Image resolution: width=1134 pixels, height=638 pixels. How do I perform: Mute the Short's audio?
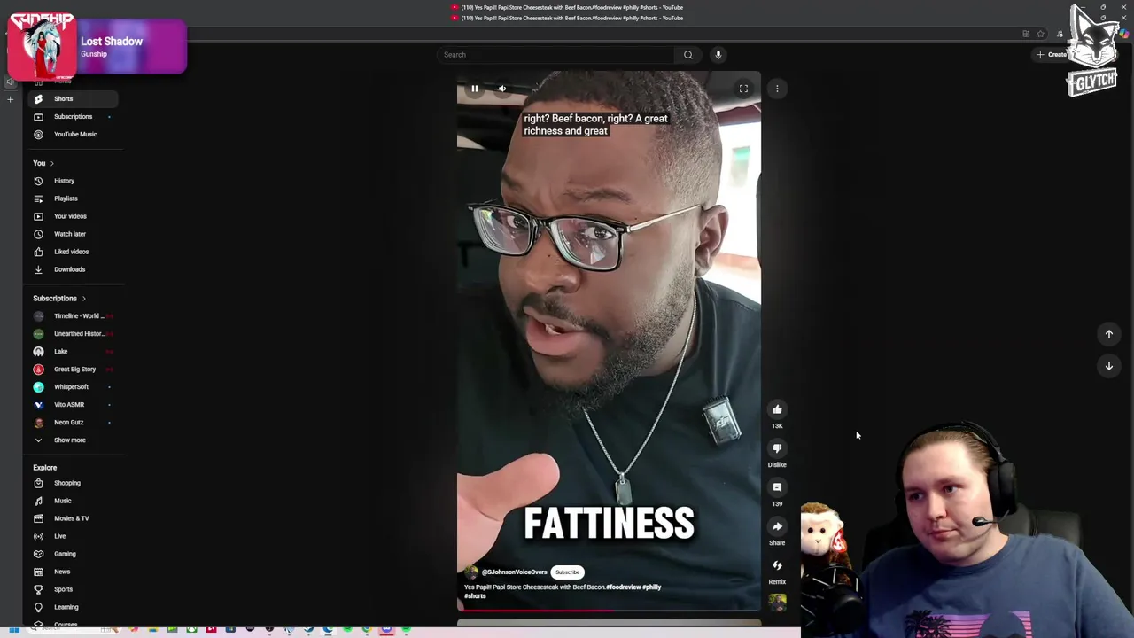[501, 89]
